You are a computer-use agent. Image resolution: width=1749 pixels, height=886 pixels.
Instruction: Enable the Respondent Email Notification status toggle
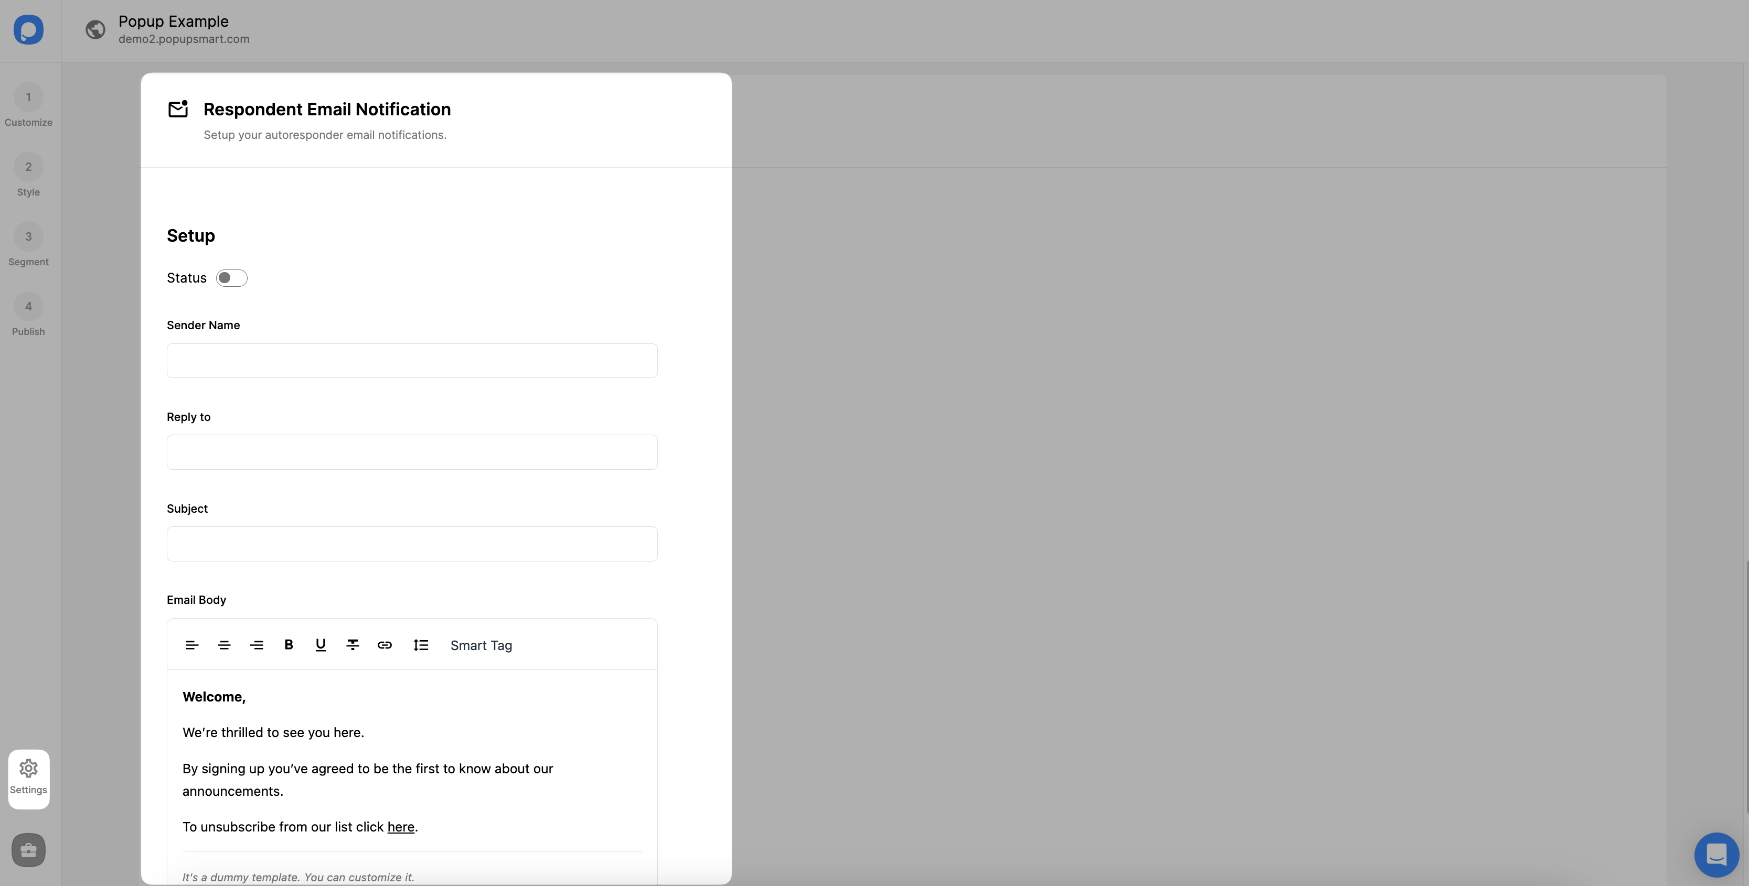pyautogui.click(x=232, y=277)
